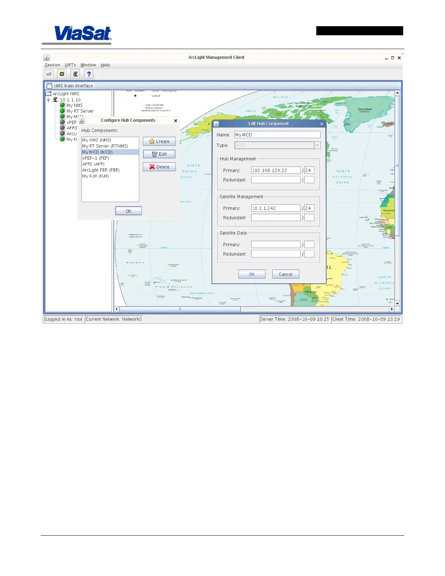Open the Window menu
Viewport: 445px width, 576px height.
tap(88, 65)
